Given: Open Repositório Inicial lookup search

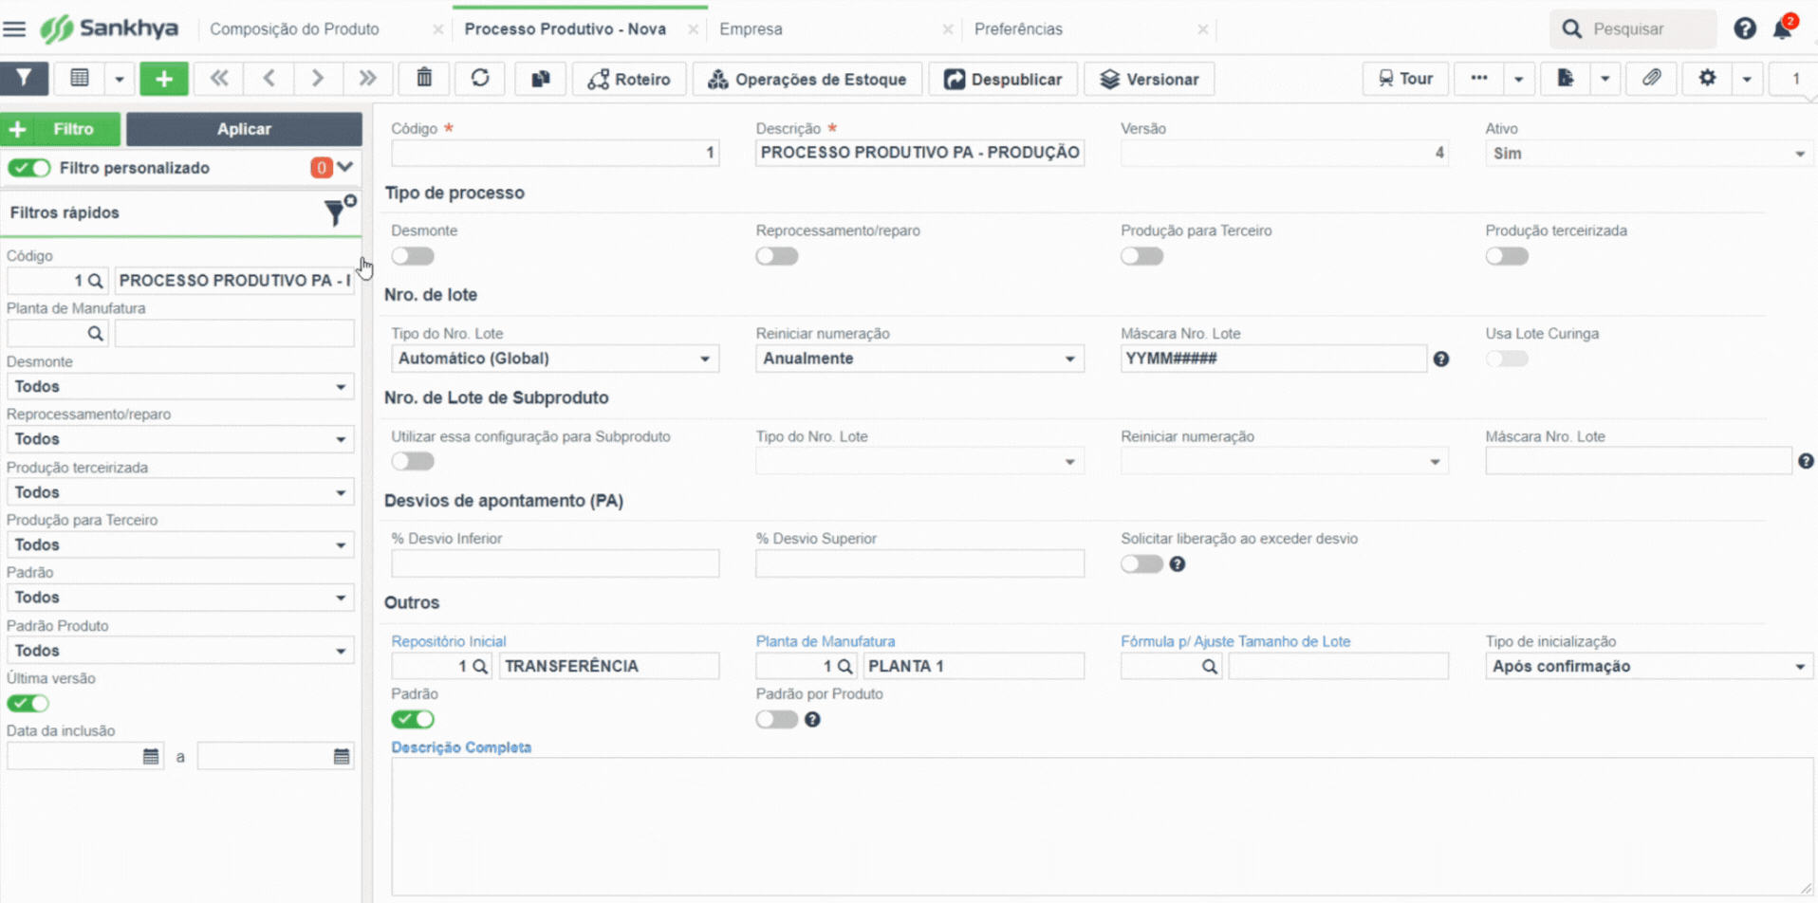Looking at the screenshot, I should tap(480, 667).
